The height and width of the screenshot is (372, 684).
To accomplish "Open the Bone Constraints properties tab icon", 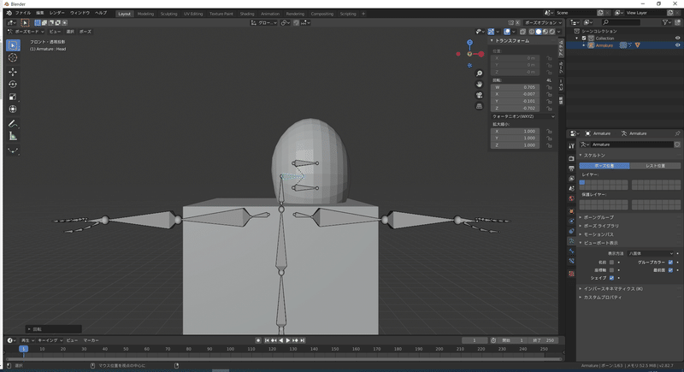I will coord(571,261).
